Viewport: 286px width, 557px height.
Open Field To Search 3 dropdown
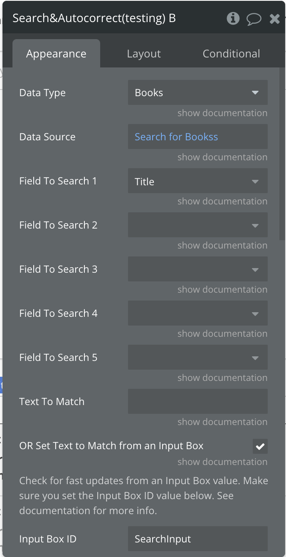click(197, 269)
